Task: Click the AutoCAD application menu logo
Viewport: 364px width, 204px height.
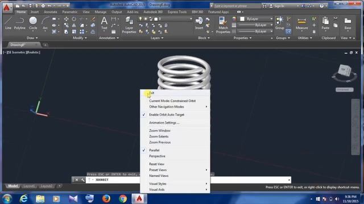Action: coord(7,8)
